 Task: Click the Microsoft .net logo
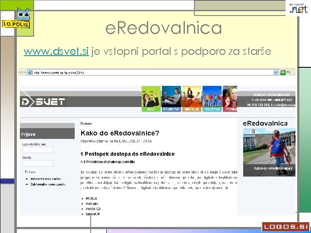click(298, 8)
